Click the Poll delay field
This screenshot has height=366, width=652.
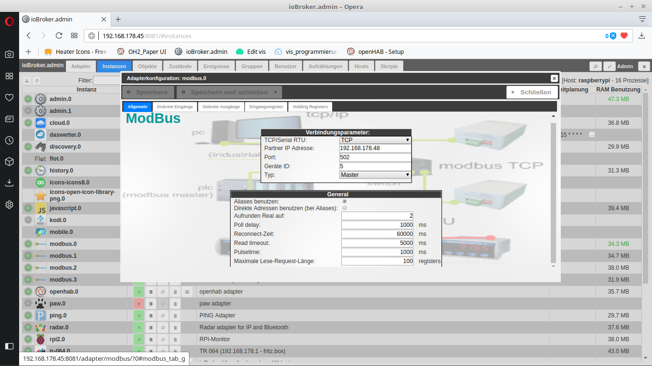(x=377, y=225)
